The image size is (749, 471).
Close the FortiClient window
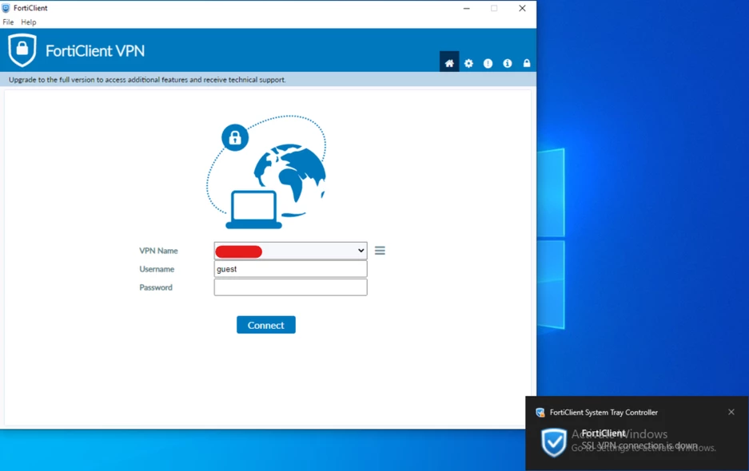[522, 8]
